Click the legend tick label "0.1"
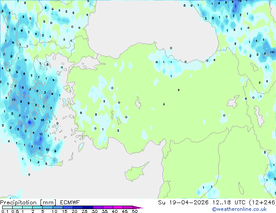 tap(5, 211)
